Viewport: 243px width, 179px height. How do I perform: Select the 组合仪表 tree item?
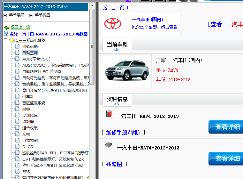[x=30, y=128]
